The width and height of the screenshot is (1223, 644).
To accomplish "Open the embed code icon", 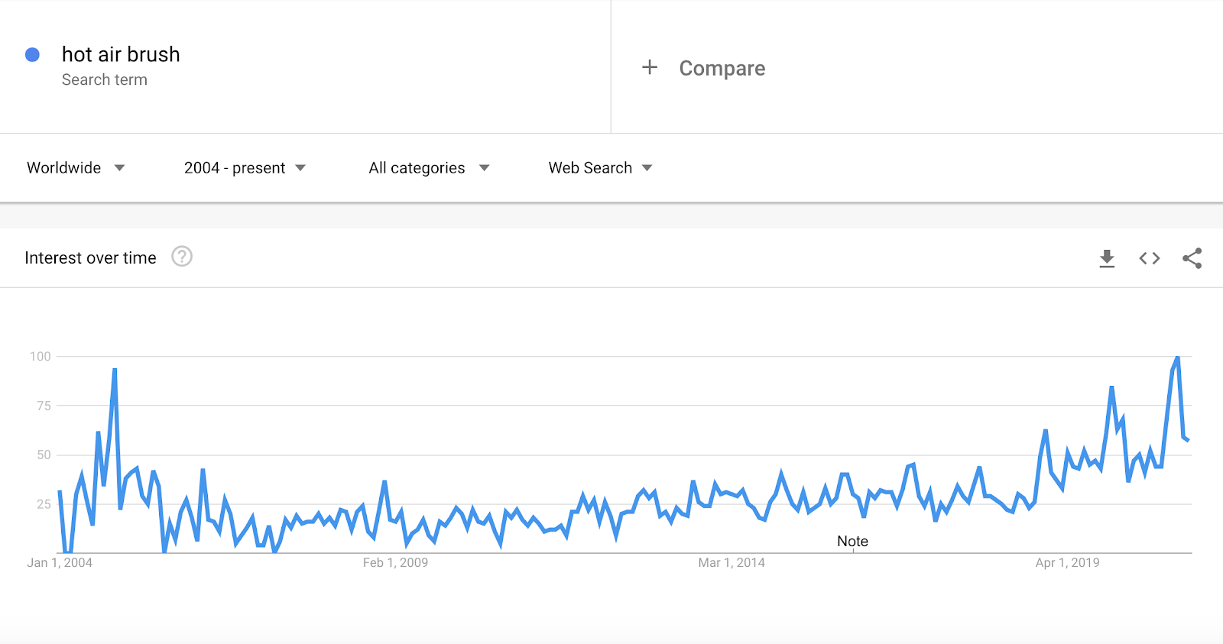I will 1150,258.
